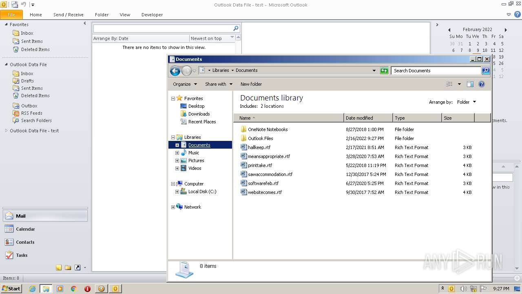Switch to the Home ribbon tab
The width and height of the screenshot is (522, 294).
coord(36,15)
